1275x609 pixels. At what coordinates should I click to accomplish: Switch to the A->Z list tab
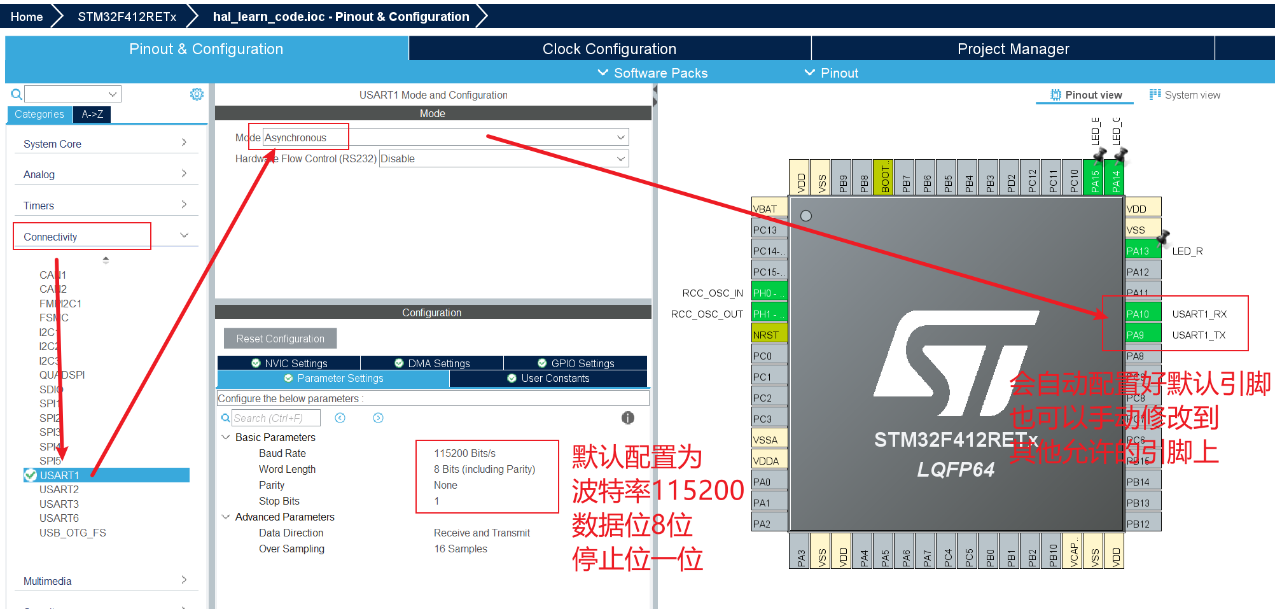[x=92, y=114]
